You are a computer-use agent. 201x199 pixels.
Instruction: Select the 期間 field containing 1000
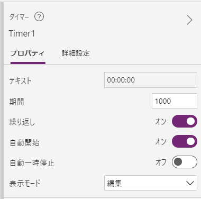(175, 101)
